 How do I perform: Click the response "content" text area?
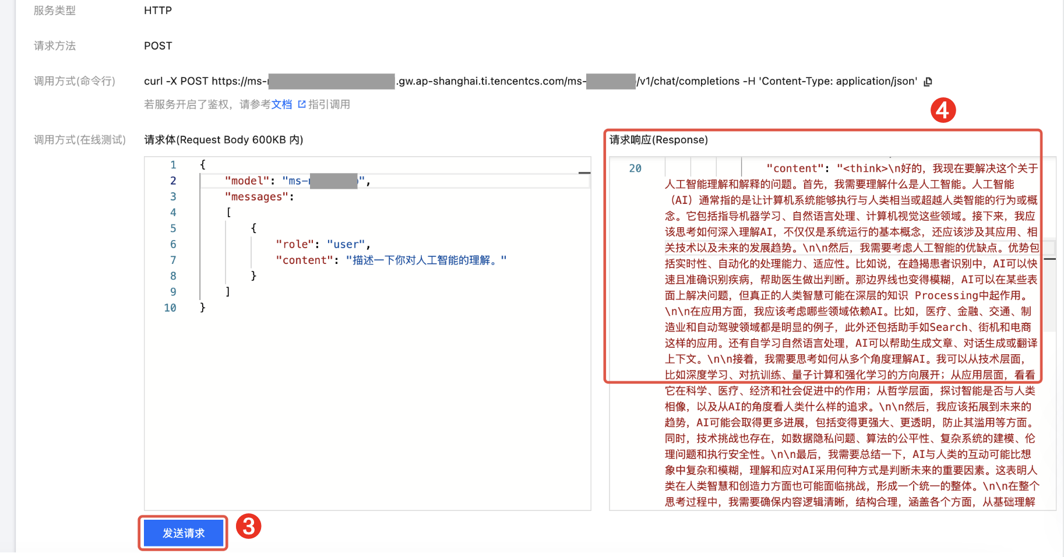coord(851,335)
